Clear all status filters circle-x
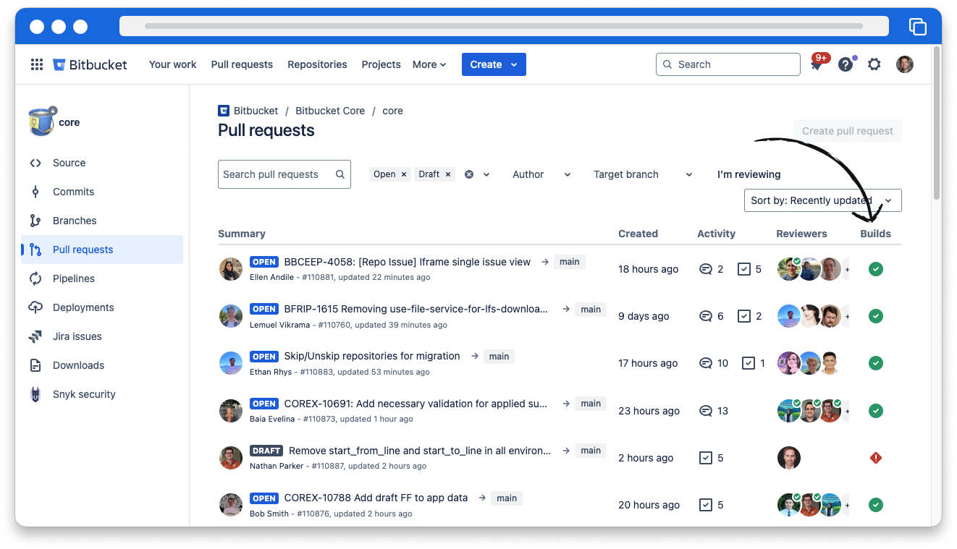This screenshot has height=549, width=957. (469, 174)
